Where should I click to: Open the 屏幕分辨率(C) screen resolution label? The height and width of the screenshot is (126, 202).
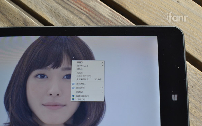(x=82, y=96)
